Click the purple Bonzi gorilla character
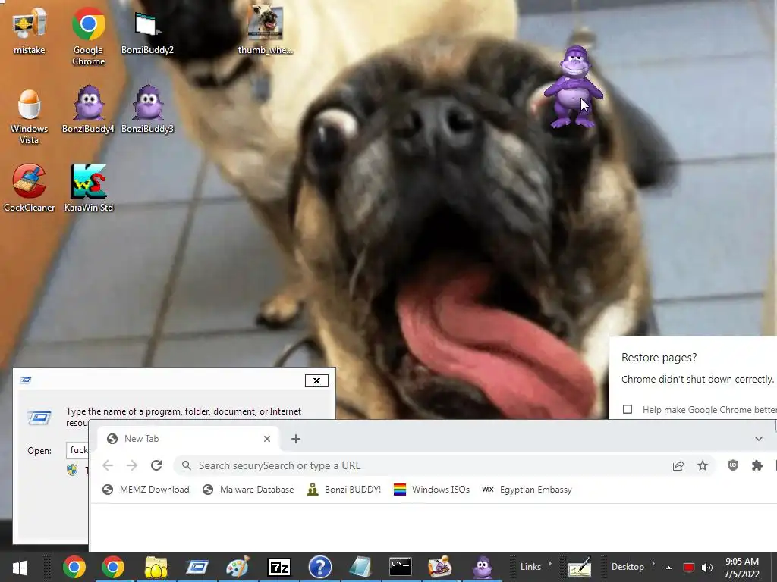The width and height of the screenshot is (777, 582). 574,87
